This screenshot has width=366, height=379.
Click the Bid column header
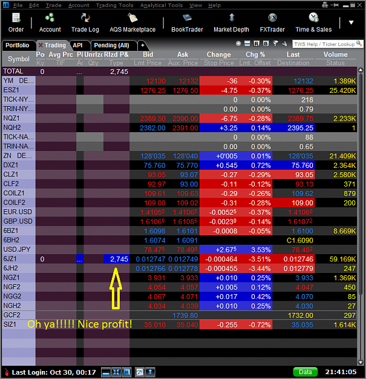tap(148, 55)
